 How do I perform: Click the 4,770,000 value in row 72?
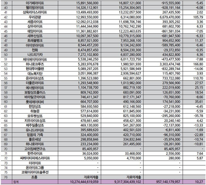[134, 158]
